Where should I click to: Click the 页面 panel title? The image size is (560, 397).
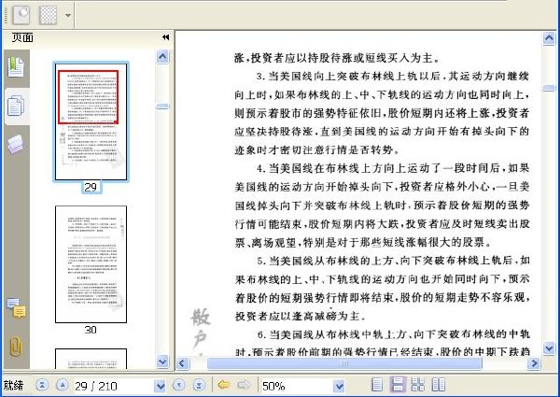tap(22, 37)
